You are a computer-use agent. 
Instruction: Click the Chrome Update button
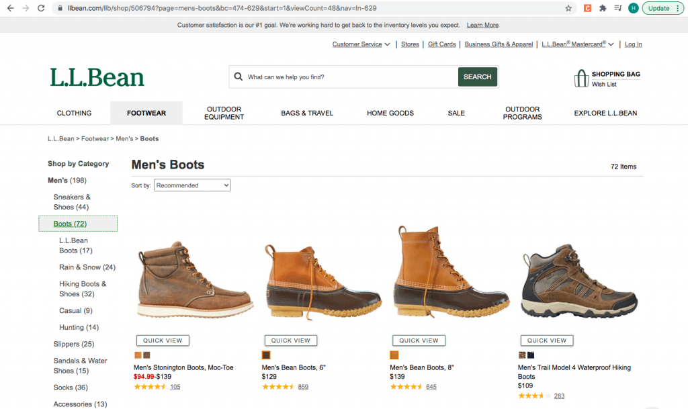[x=663, y=8]
